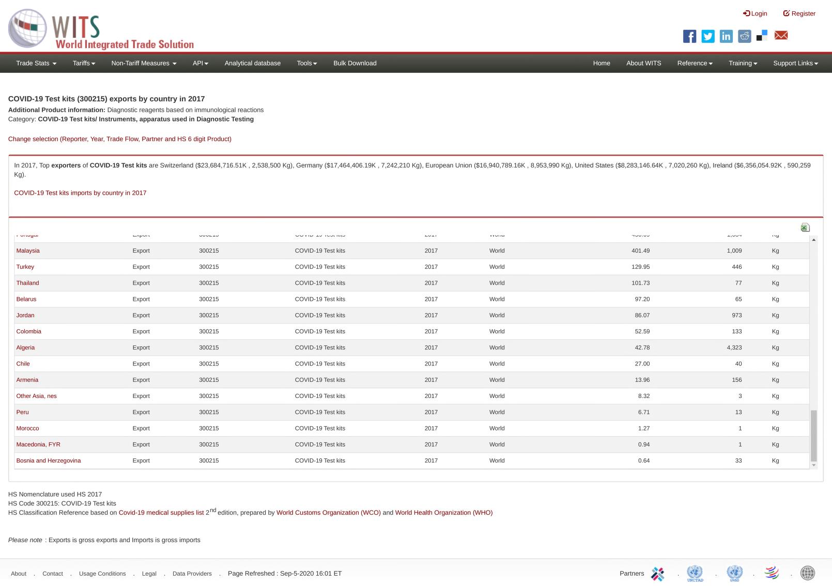Open Morocco reporter link
The height and width of the screenshot is (586, 832).
pos(27,428)
